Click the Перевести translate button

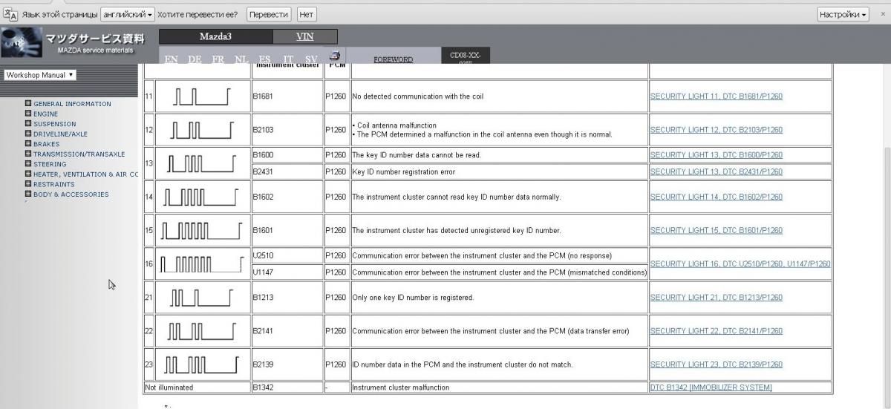point(269,14)
